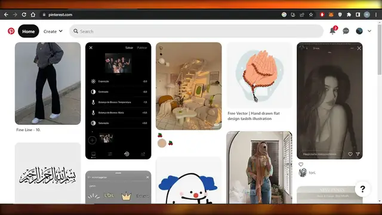Open the Arabic calligraphy pin
Image resolution: width=382 pixels, height=215 pixels.
48,173
